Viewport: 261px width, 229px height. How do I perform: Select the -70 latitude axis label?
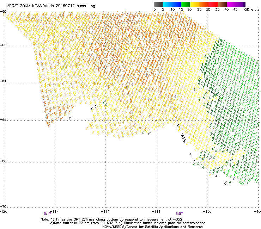[3, 206]
